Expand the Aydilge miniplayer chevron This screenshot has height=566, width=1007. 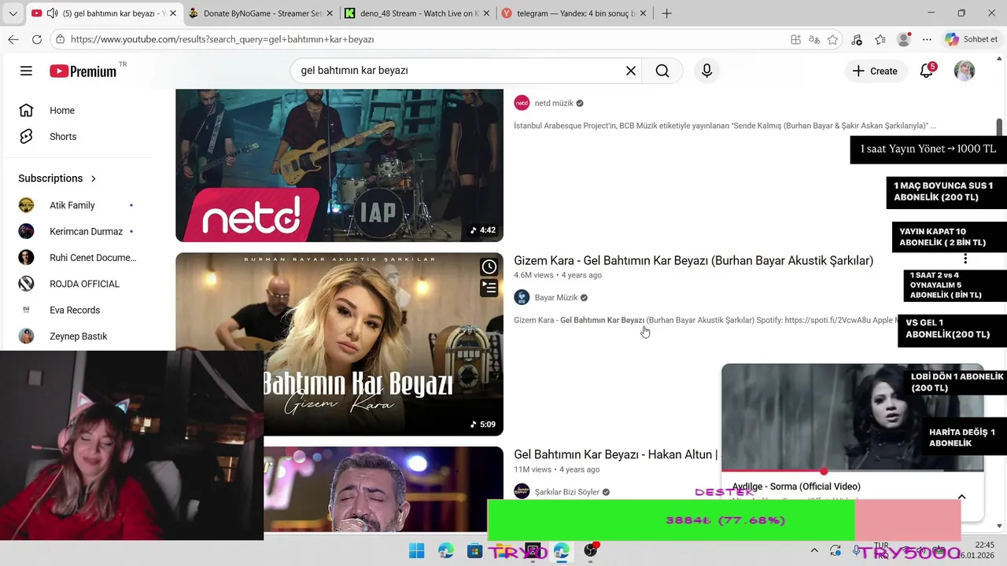(x=961, y=497)
